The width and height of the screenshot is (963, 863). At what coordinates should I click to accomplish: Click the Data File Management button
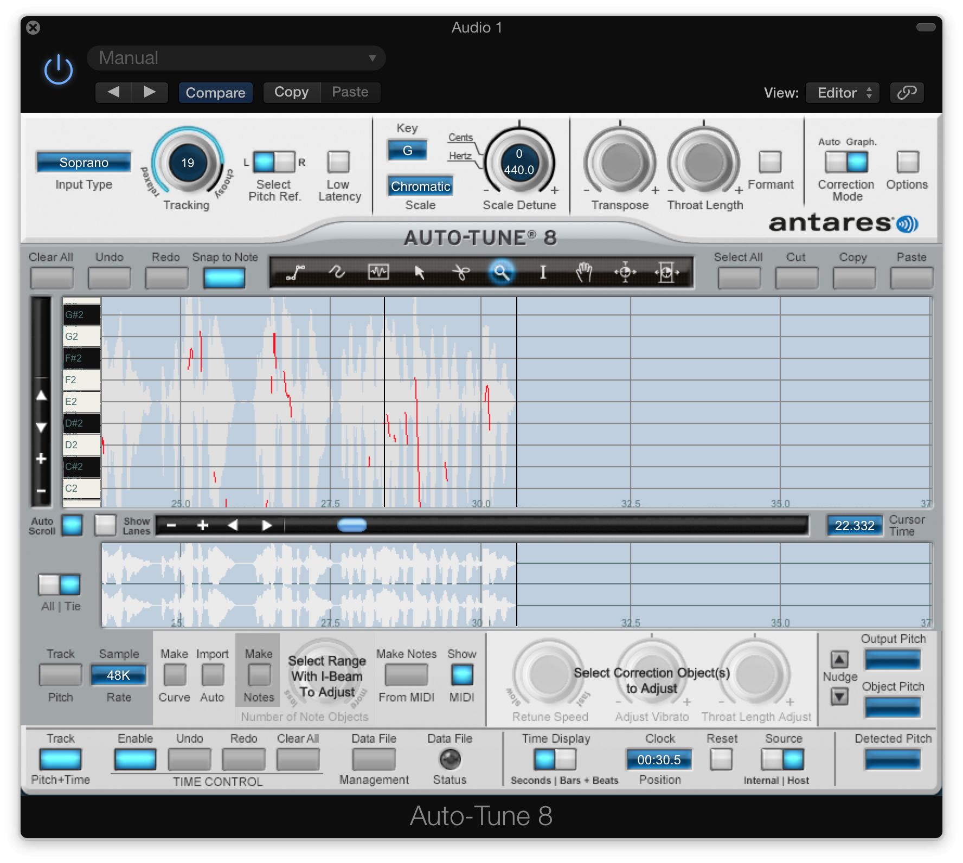coord(374,759)
